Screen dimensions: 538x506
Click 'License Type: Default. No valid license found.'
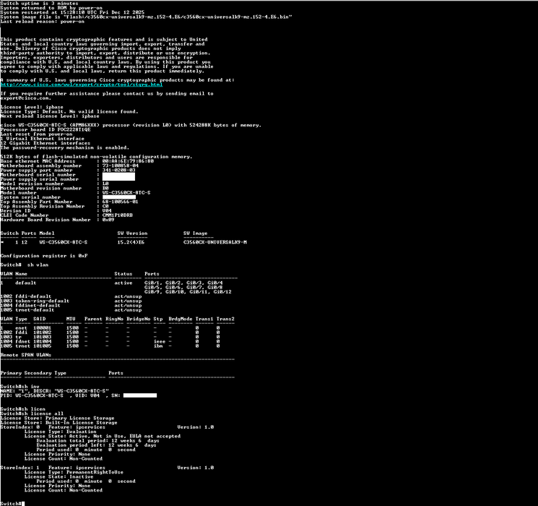pos(69,111)
